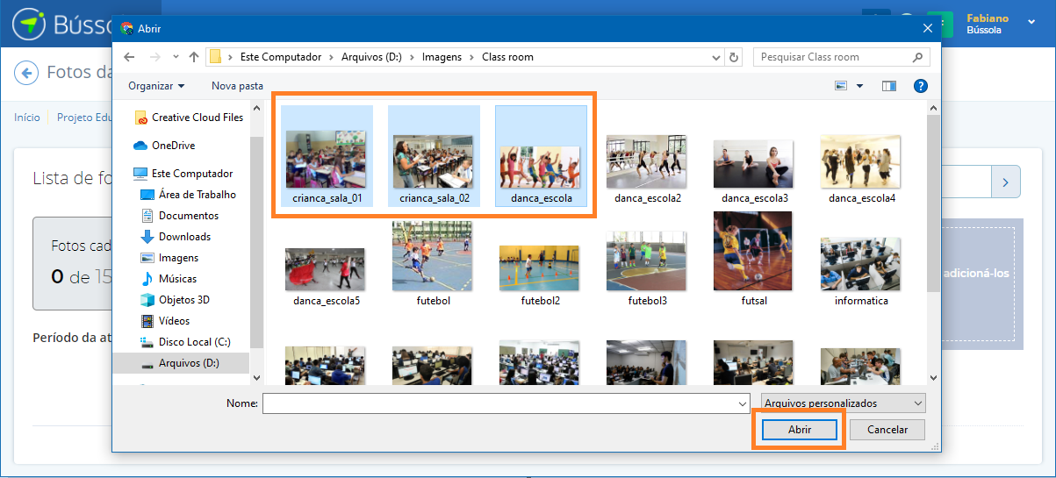
Task: Click Class room in the address path
Action: pyautogui.click(x=507, y=57)
